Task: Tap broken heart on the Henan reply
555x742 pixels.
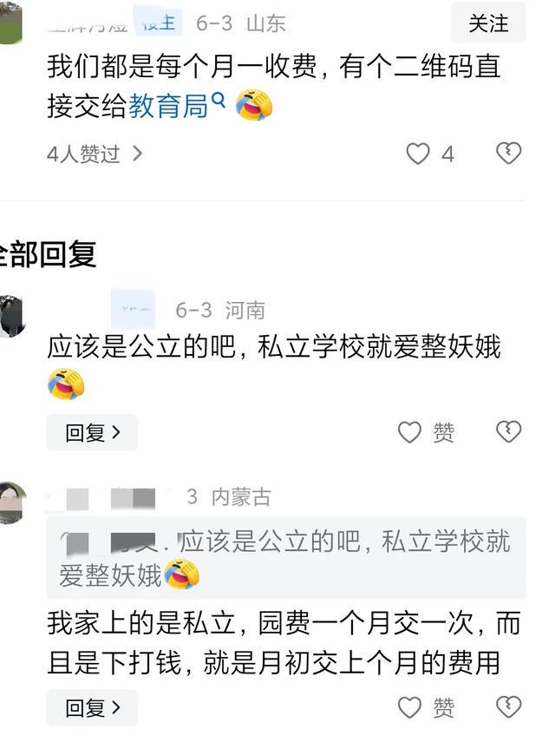Action: pyautogui.click(x=509, y=431)
